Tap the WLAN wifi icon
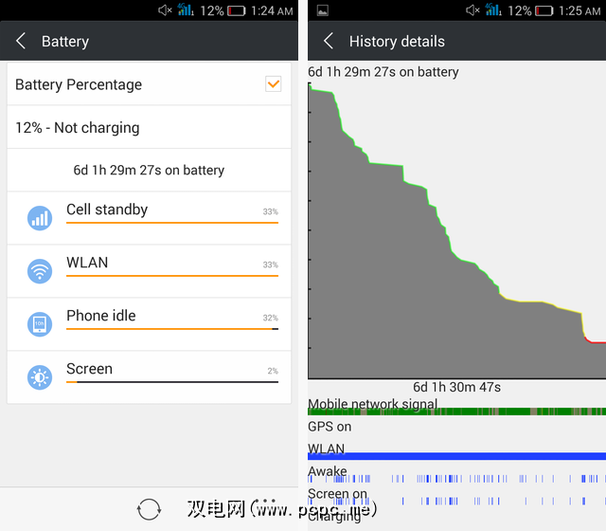The height and width of the screenshot is (531, 606). tap(40, 271)
